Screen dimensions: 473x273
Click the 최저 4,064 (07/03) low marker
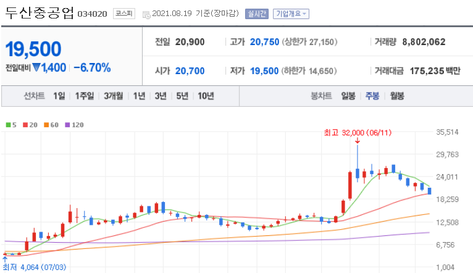pyautogui.click(x=35, y=267)
